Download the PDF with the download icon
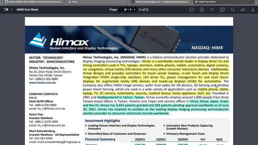This screenshot has height=145, width=258. pyautogui.click(x=253, y=10)
